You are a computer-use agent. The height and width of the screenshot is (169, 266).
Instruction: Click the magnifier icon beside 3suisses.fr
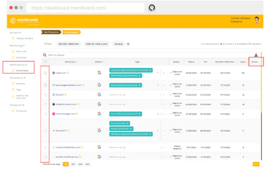pos(68,130)
